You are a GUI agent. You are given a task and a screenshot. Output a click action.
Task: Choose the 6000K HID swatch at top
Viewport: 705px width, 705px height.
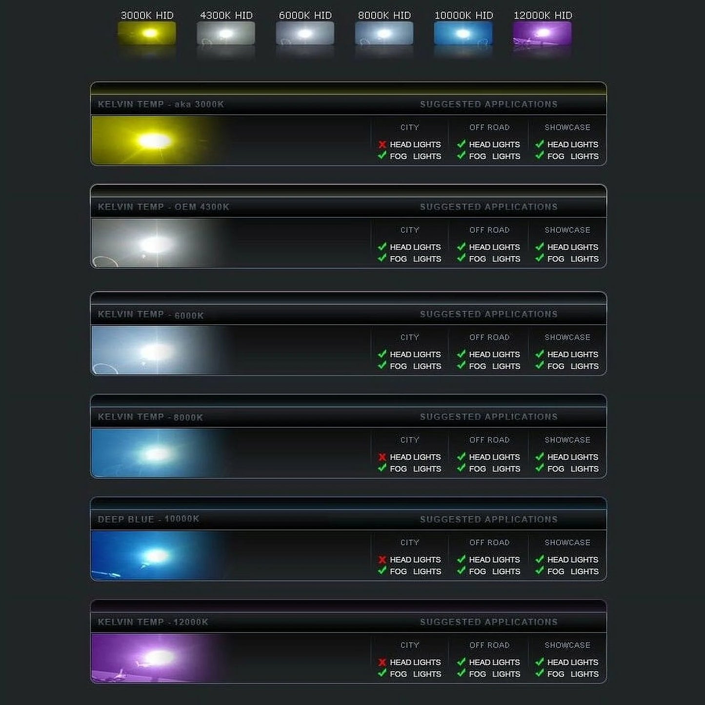(305, 33)
